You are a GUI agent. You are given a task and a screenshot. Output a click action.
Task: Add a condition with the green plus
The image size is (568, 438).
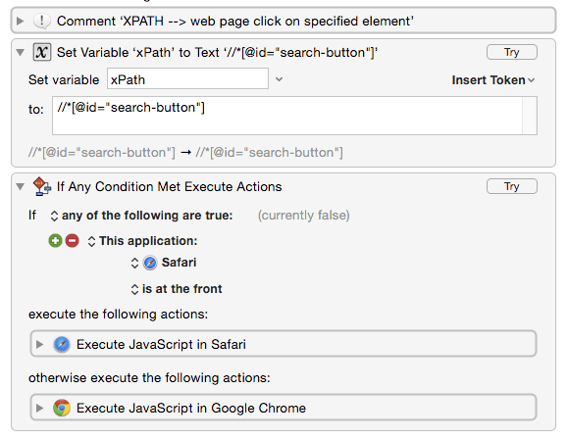click(x=55, y=240)
